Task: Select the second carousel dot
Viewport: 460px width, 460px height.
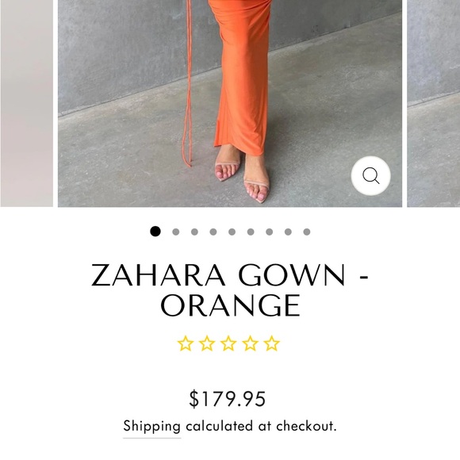Action: (x=176, y=232)
